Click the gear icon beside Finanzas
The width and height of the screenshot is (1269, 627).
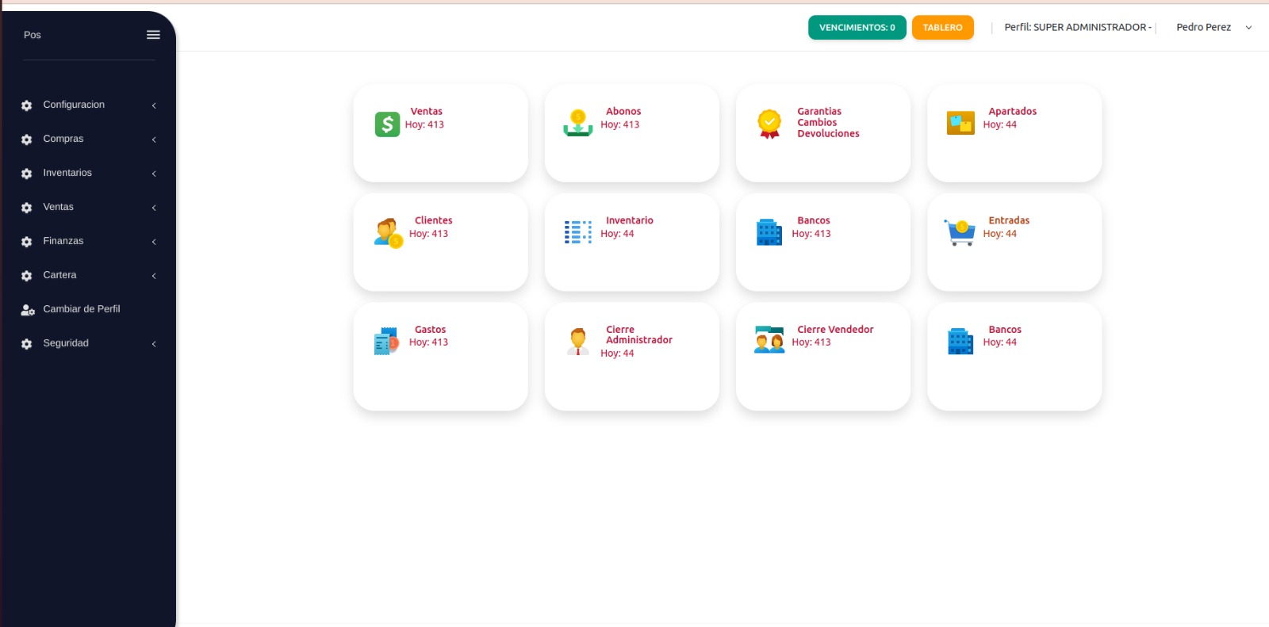pyautogui.click(x=27, y=242)
